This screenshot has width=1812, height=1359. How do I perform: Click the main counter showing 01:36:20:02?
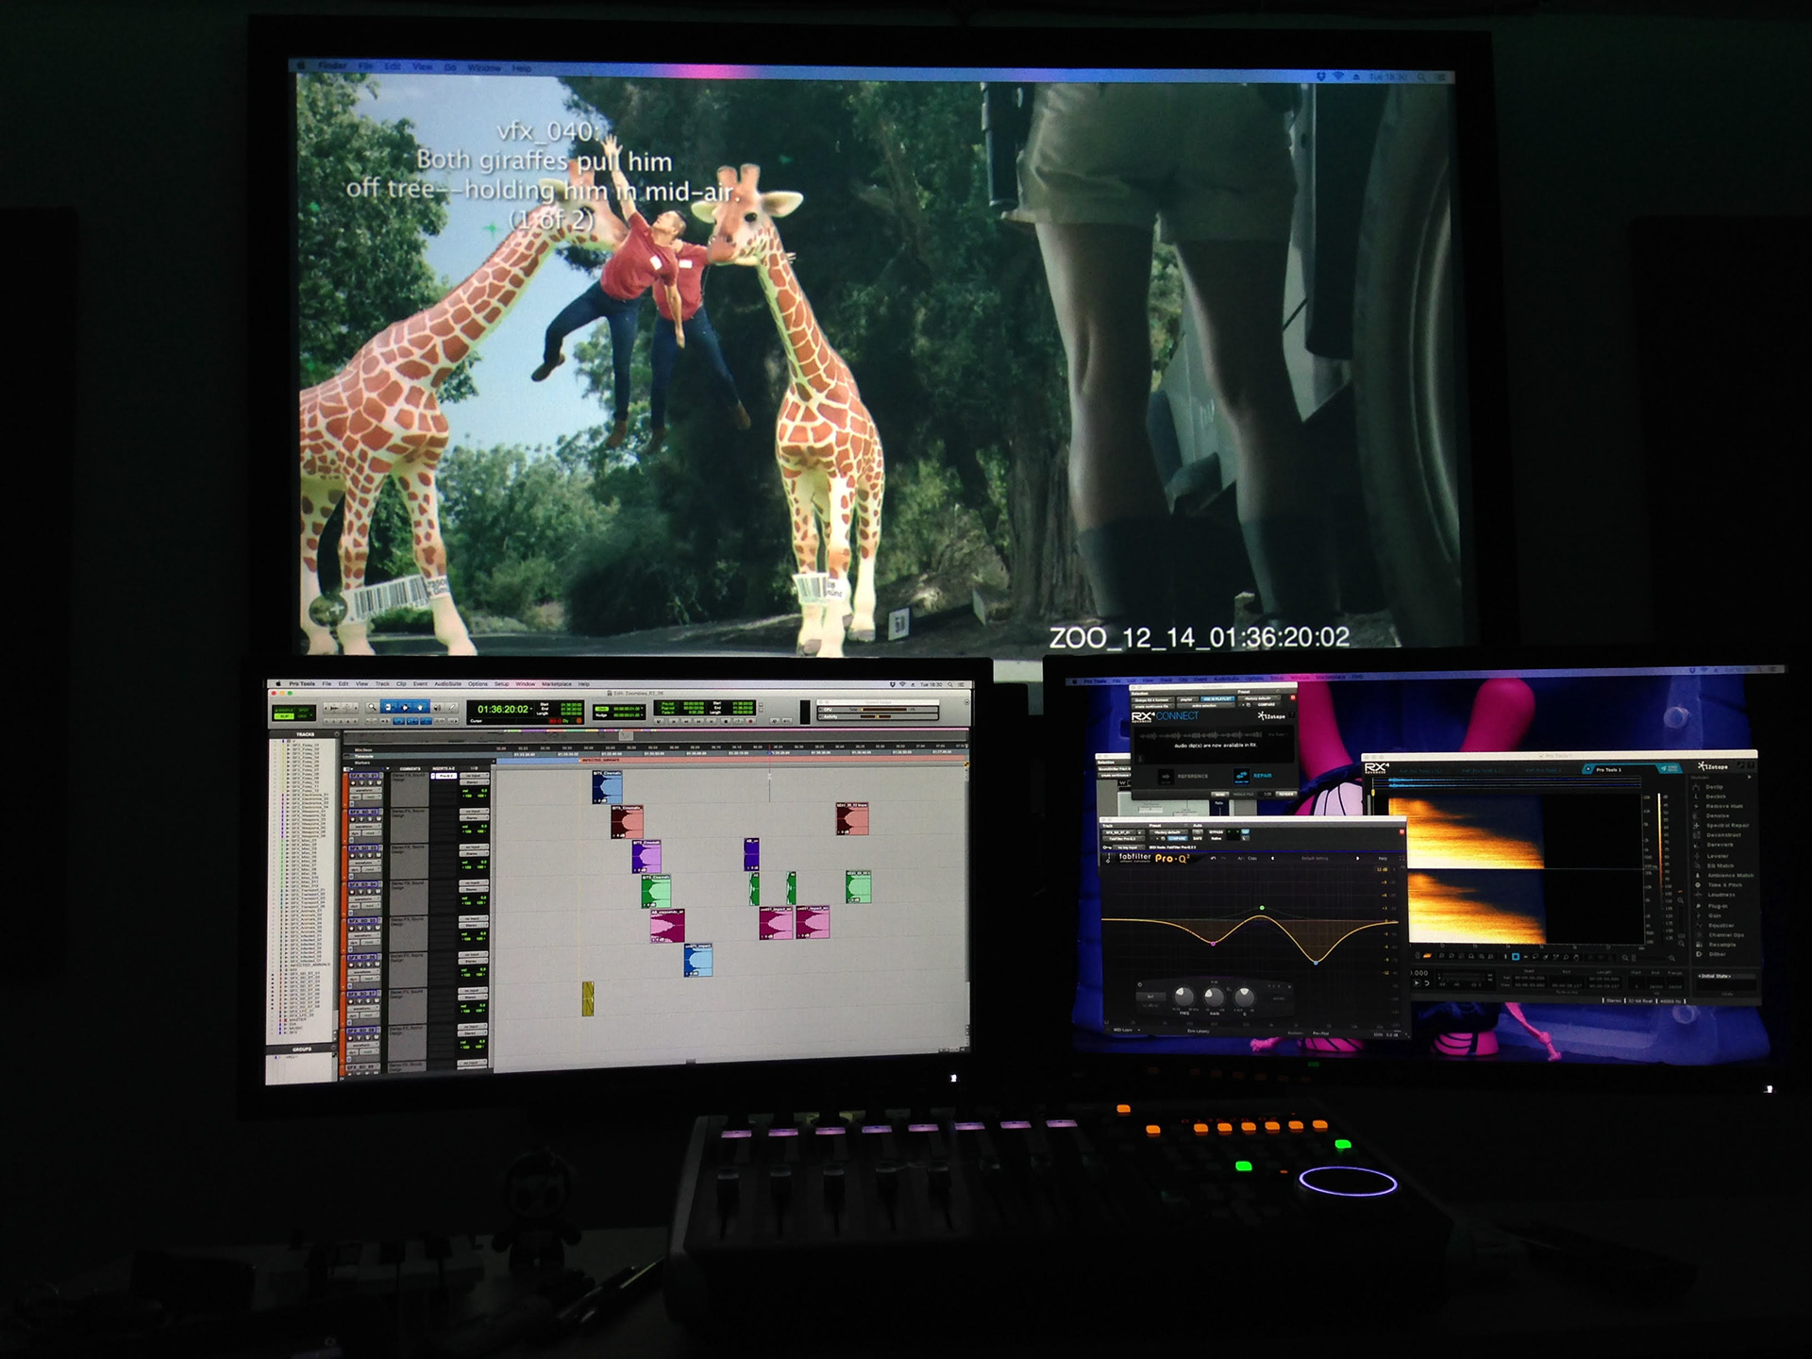coord(503,709)
